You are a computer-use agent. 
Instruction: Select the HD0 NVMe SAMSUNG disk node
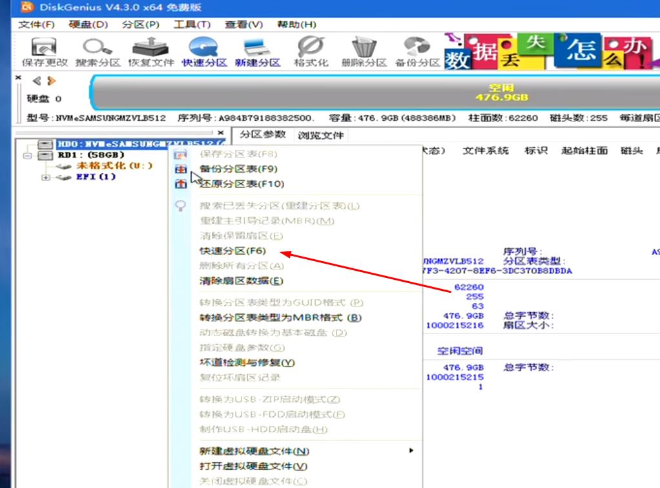click(x=141, y=144)
